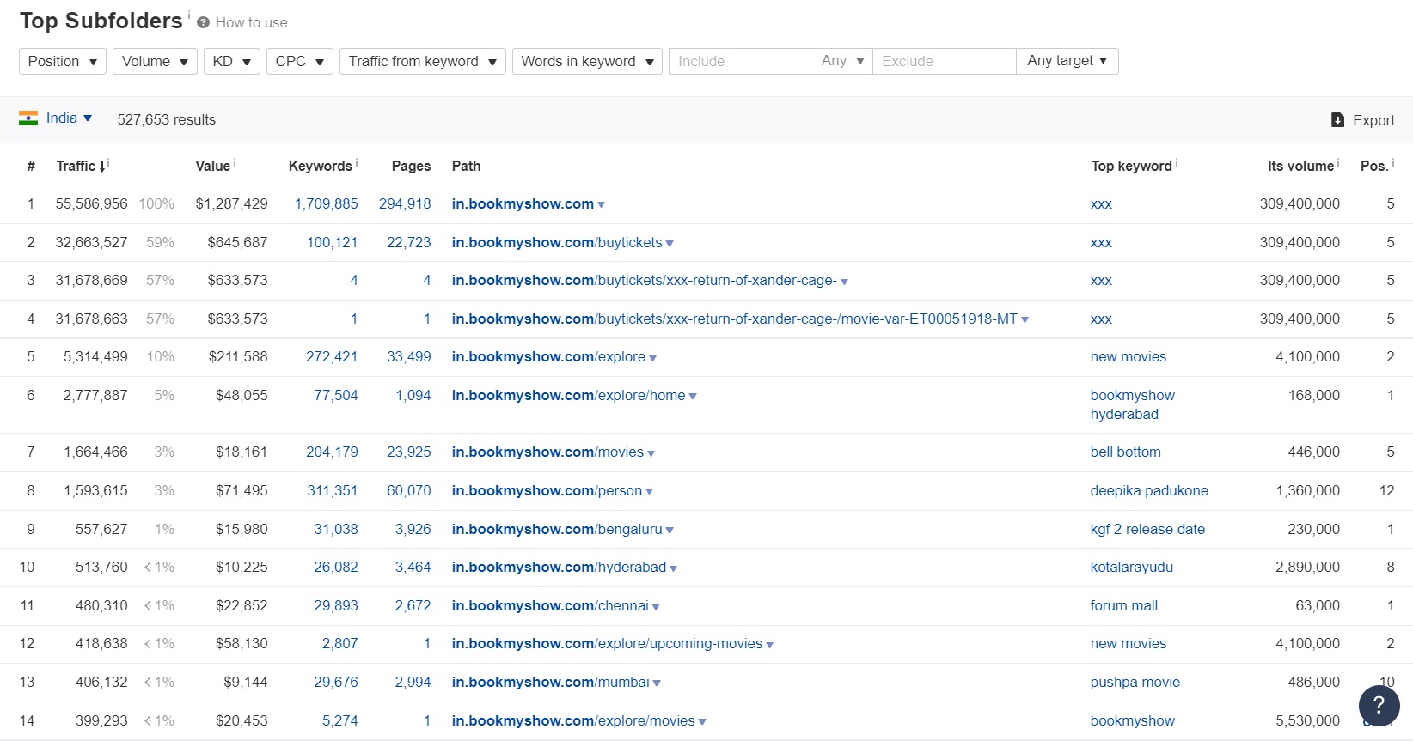Open top keyword deepika padukone

click(1149, 490)
